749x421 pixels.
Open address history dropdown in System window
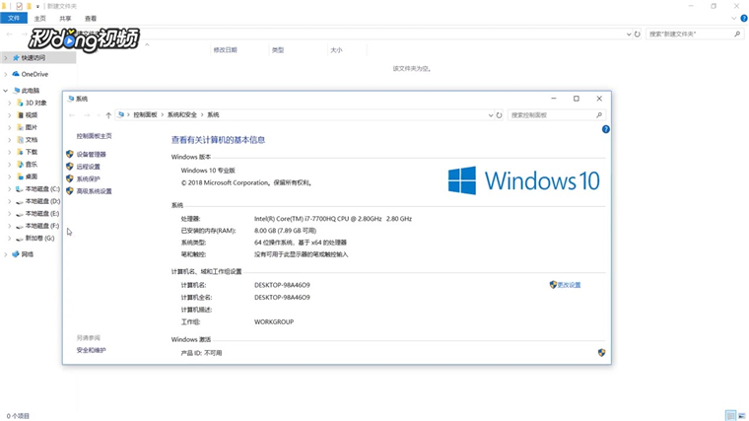[x=490, y=115]
